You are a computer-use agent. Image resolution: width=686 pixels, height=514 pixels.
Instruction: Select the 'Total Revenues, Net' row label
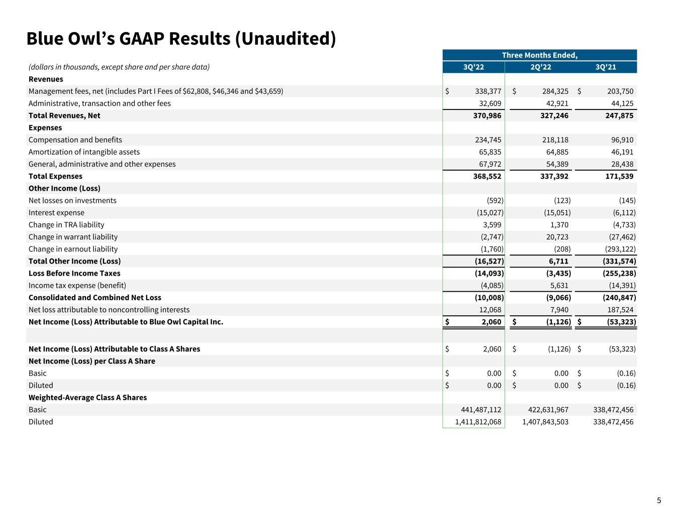pos(64,115)
